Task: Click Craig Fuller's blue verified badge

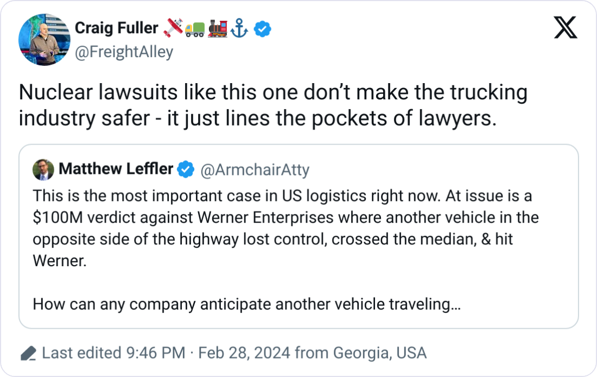Action: (263, 30)
